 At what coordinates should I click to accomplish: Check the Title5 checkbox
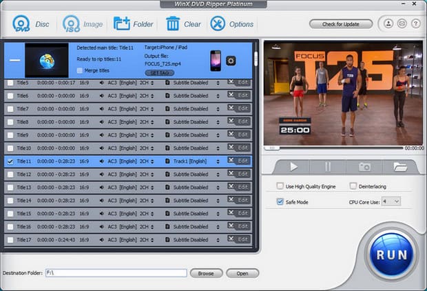[x=10, y=83]
